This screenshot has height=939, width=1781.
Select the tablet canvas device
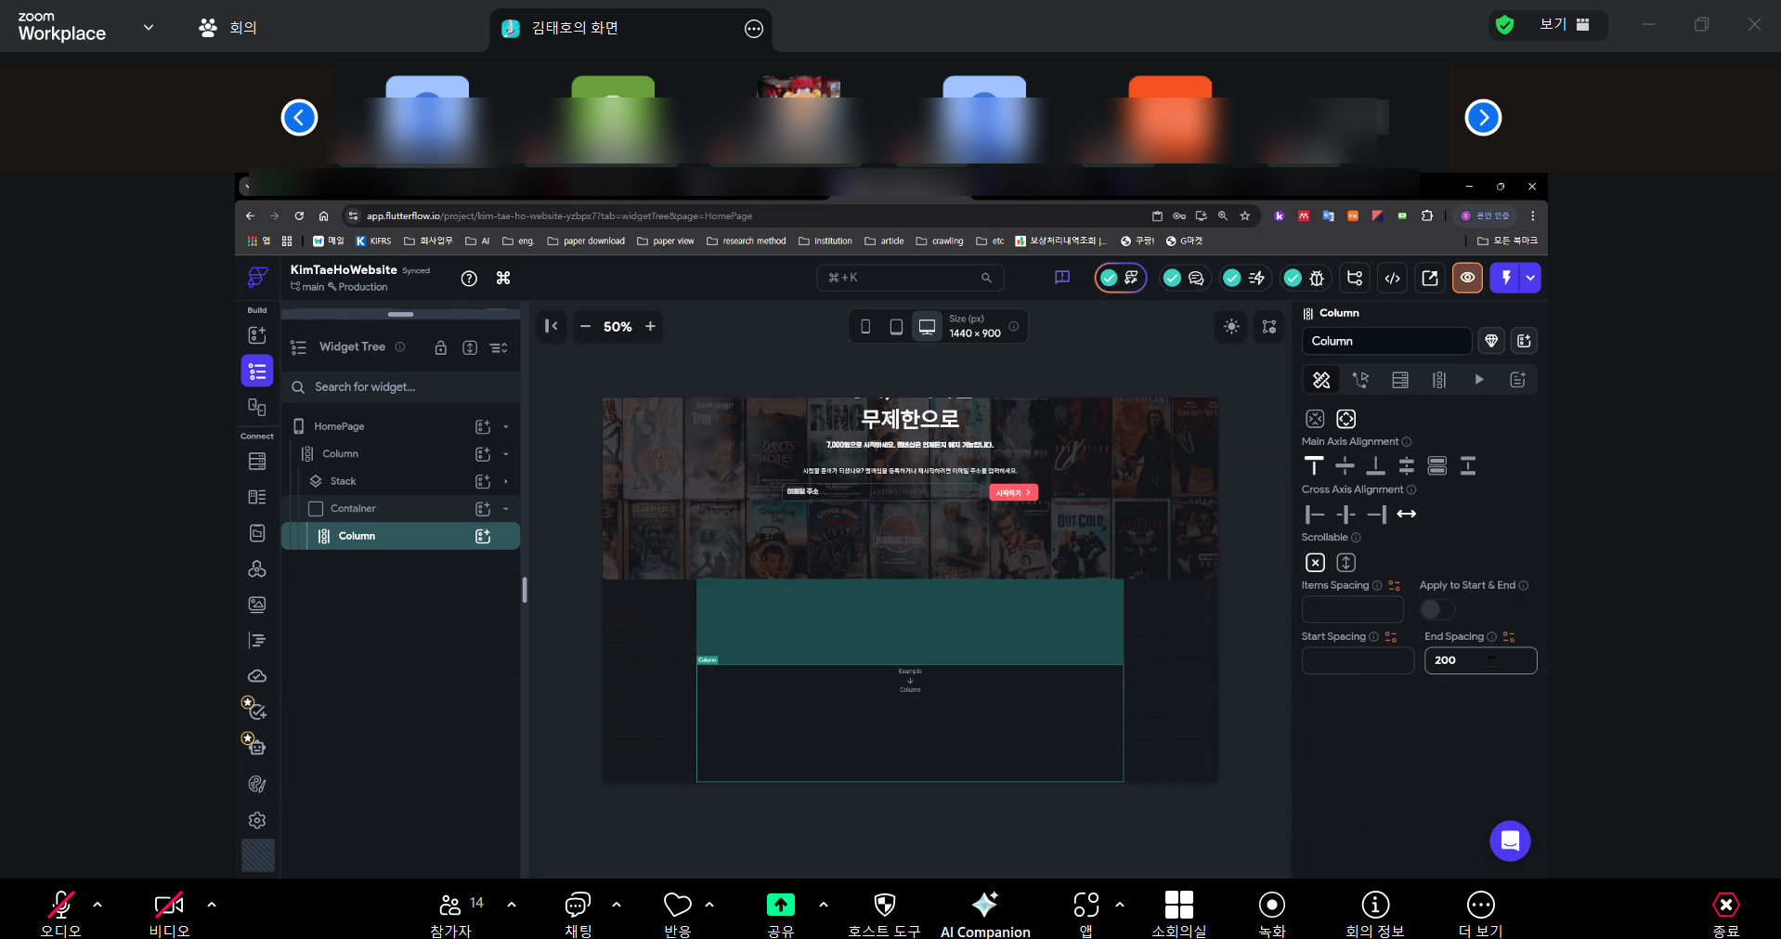pyautogui.click(x=896, y=326)
